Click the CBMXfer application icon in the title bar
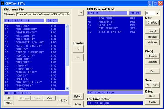This screenshot has width=164, height=109. click(x=3, y=3)
